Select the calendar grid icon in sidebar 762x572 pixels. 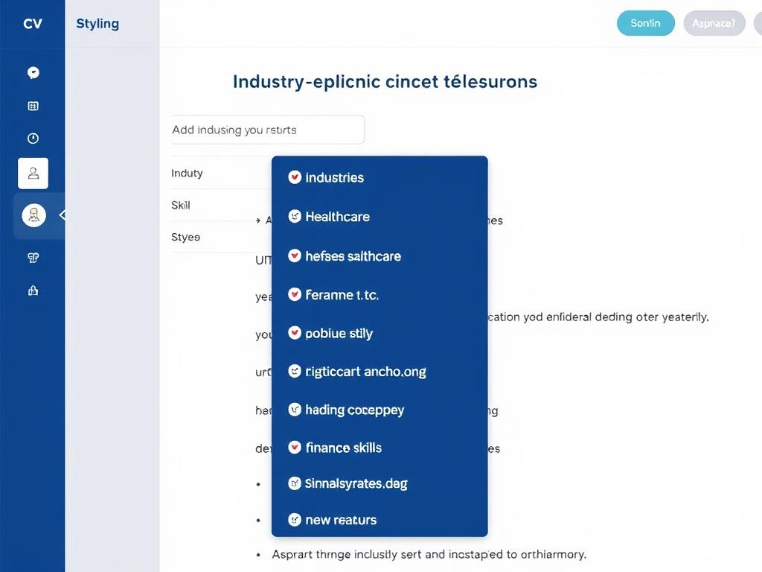pos(33,105)
